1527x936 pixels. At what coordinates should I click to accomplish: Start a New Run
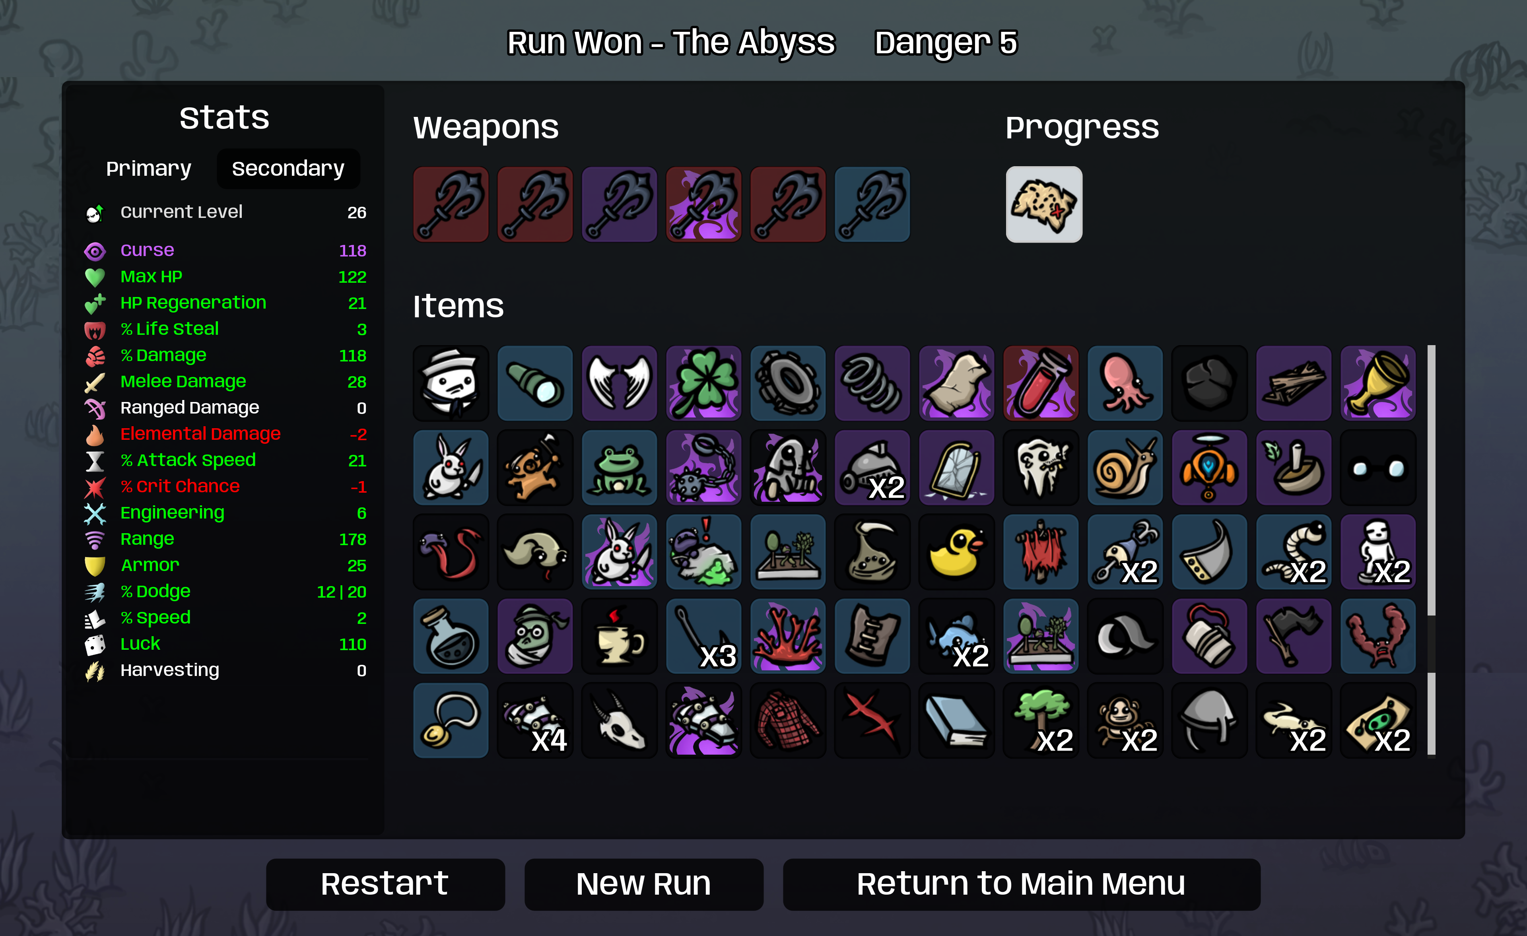coord(643,884)
